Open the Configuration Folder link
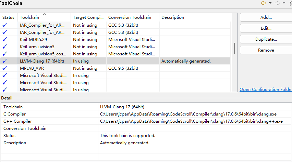Screen dimensions: 292x162 point(266,89)
